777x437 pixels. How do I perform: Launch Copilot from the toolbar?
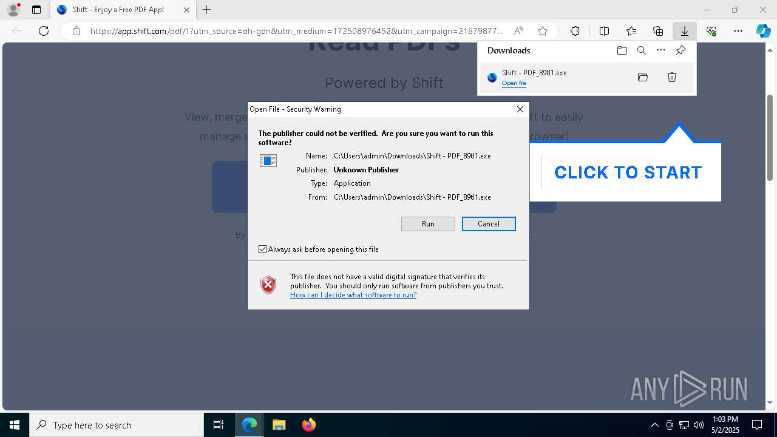tap(763, 31)
